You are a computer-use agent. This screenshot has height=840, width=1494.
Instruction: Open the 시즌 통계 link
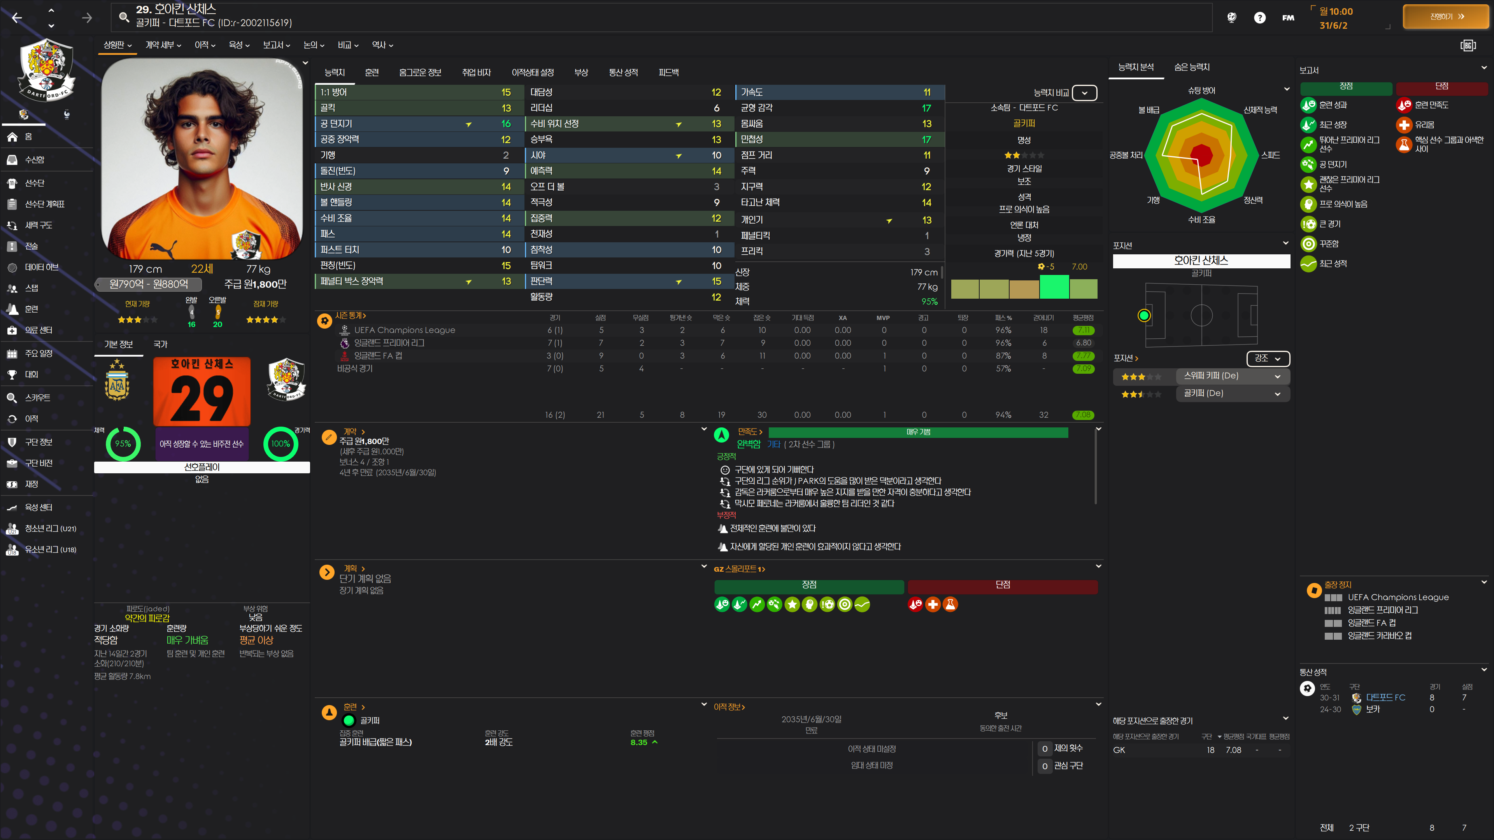click(x=350, y=315)
